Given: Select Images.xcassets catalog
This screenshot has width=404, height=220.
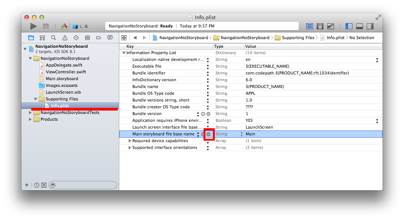Looking at the screenshot, I should (62, 85).
